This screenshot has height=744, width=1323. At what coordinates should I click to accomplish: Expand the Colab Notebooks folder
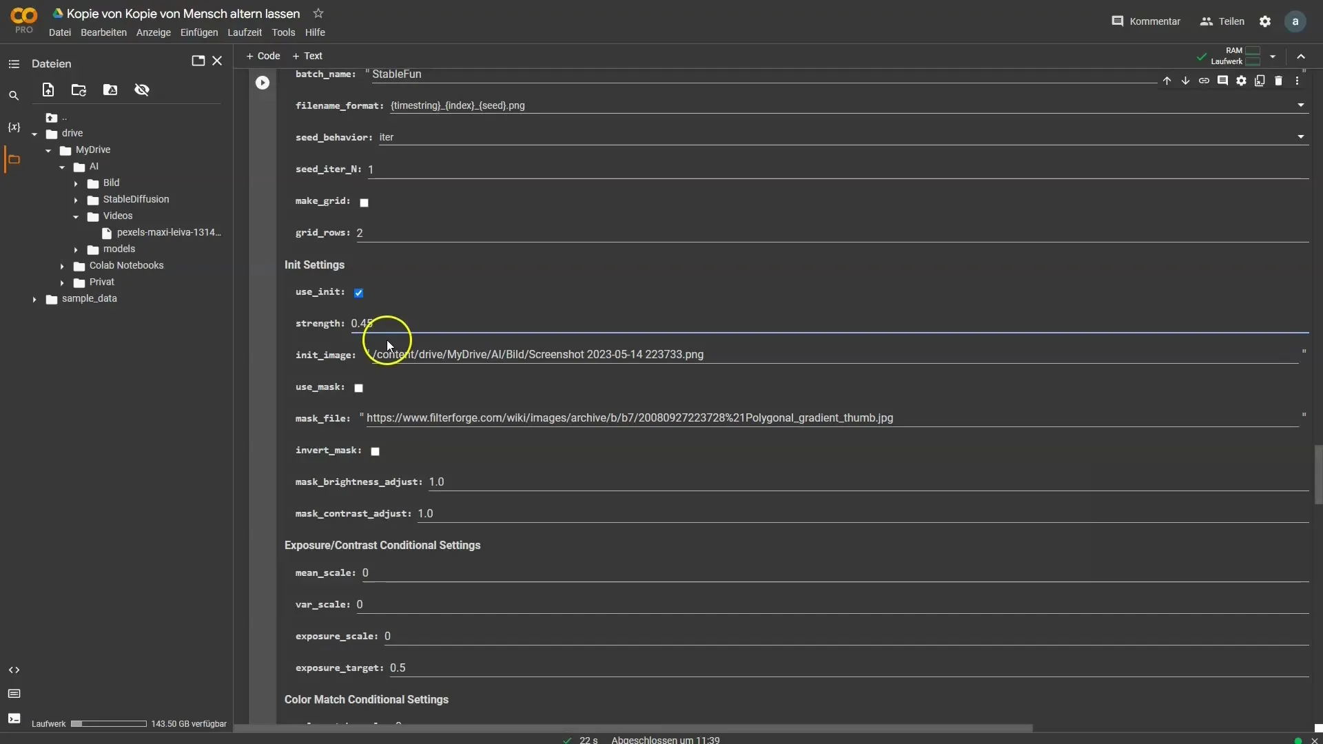point(62,267)
